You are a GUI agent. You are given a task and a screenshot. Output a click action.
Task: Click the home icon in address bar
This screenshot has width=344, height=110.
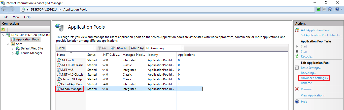pyautogui.click(x=330, y=9)
